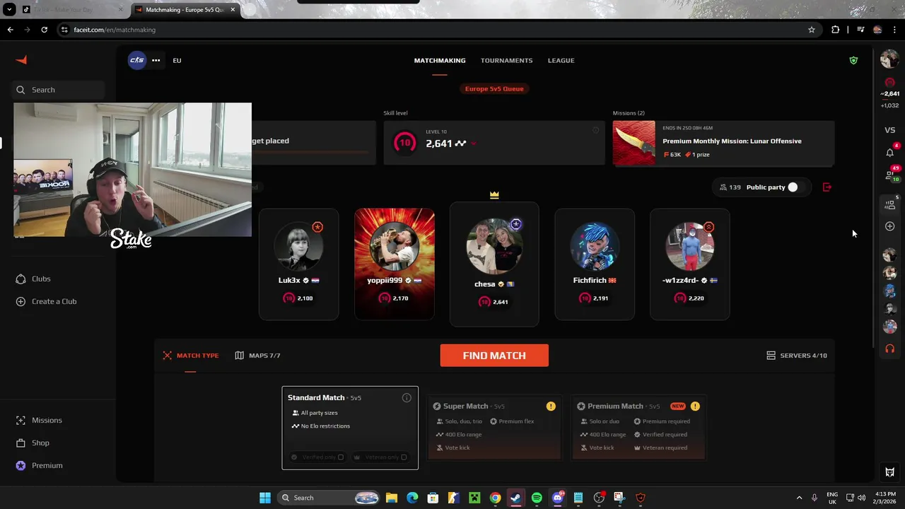Screen dimensions: 905x509
Task: Expand the skill level Elo trend arrow
Action: (473, 144)
